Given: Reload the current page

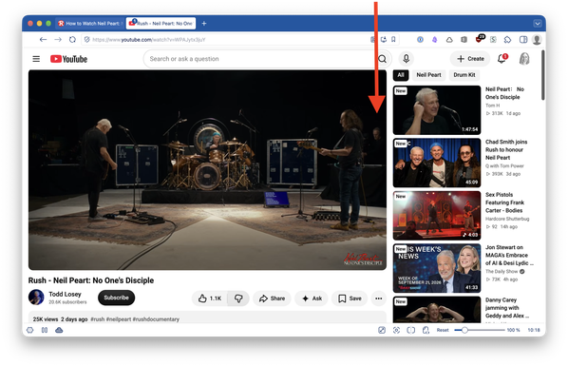Looking at the screenshot, I should pos(72,40).
